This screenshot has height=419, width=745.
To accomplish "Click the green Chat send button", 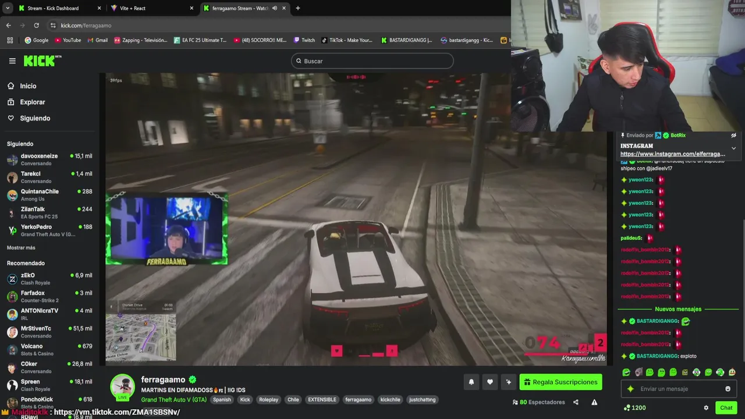I will (x=726, y=408).
